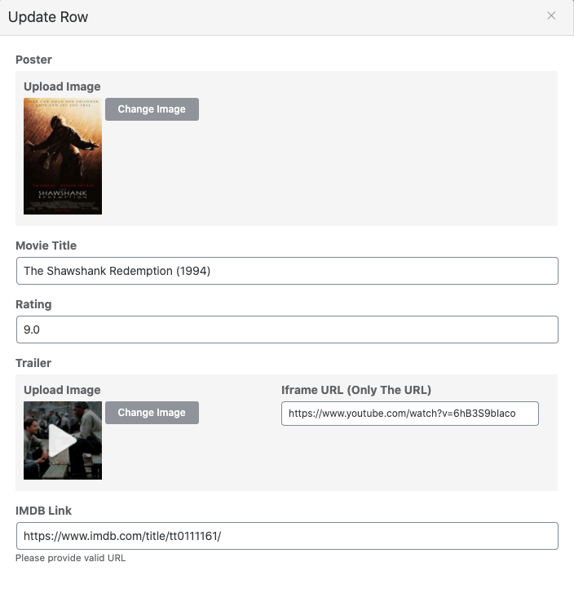Edit the Iframe URL YouTube field
The height and width of the screenshot is (593, 574).
409,414
